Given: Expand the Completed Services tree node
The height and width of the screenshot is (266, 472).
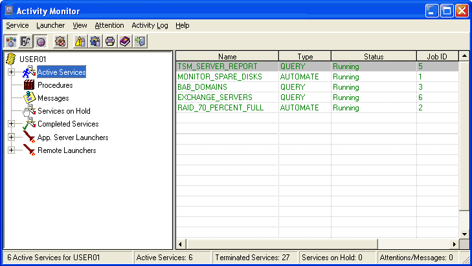Looking at the screenshot, I should pyautogui.click(x=11, y=124).
